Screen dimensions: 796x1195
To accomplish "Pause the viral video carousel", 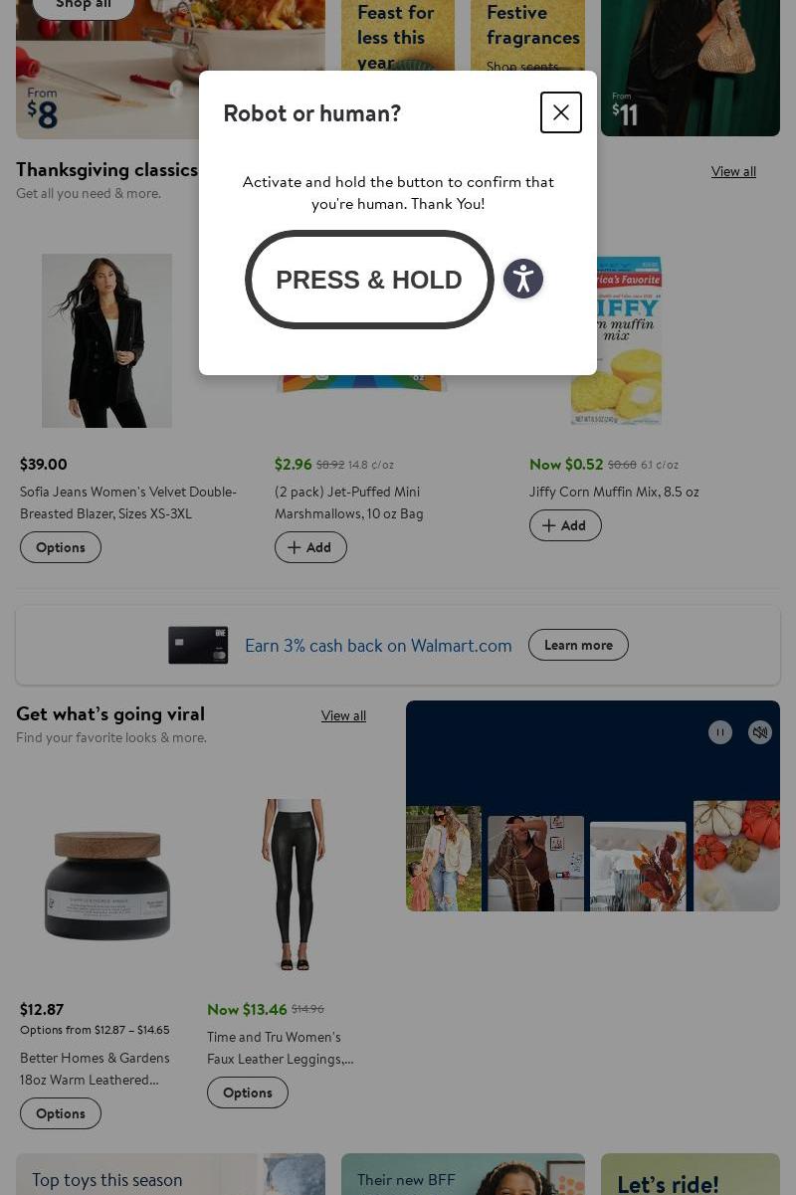I will (x=720, y=732).
